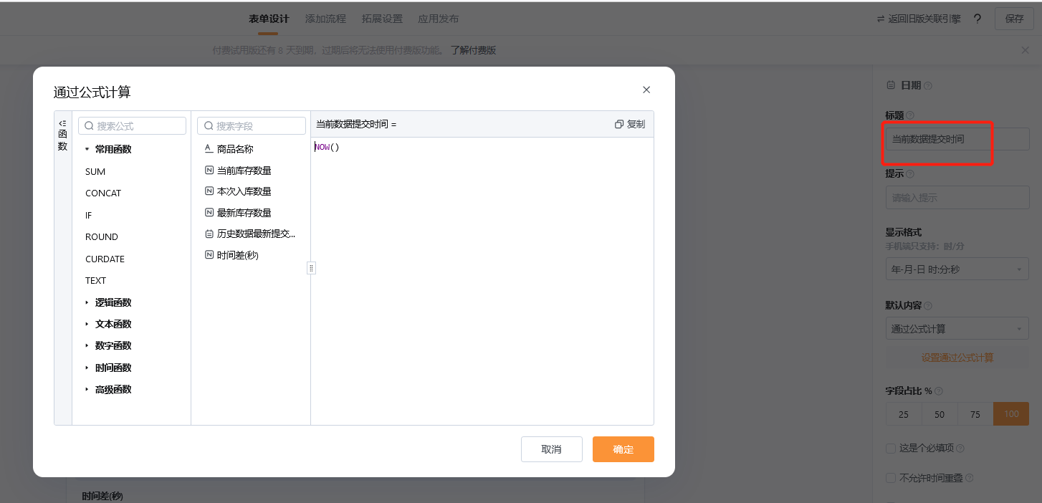
Task: Edit the 标题 input field
Action: (x=957, y=139)
